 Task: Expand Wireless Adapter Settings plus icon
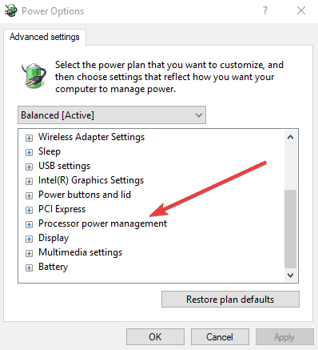pyautogui.click(x=29, y=138)
